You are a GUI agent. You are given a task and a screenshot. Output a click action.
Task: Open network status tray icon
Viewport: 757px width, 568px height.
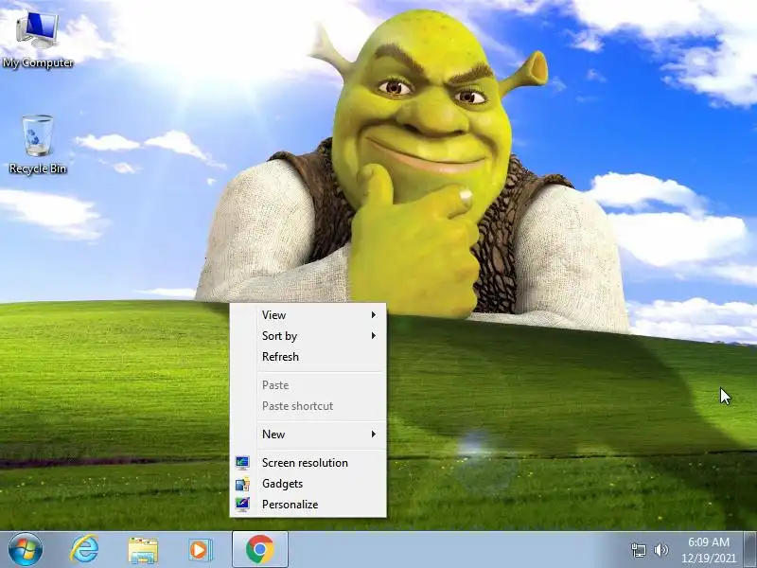click(638, 550)
